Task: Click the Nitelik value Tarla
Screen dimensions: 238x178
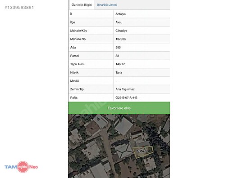Action: (x=119, y=72)
